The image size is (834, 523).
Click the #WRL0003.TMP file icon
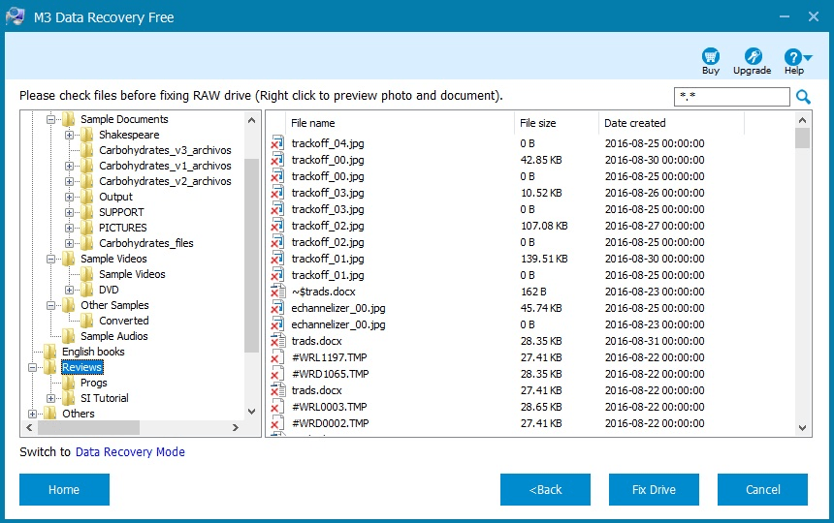tap(277, 407)
